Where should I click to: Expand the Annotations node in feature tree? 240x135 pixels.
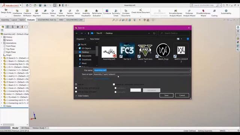click(x=1, y=43)
